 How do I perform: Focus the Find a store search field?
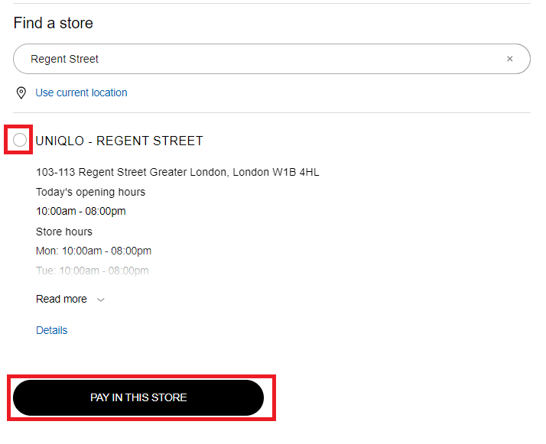click(x=271, y=59)
